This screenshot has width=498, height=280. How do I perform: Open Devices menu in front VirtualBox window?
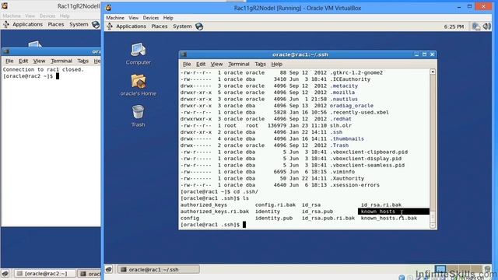pyautogui.click(x=150, y=18)
